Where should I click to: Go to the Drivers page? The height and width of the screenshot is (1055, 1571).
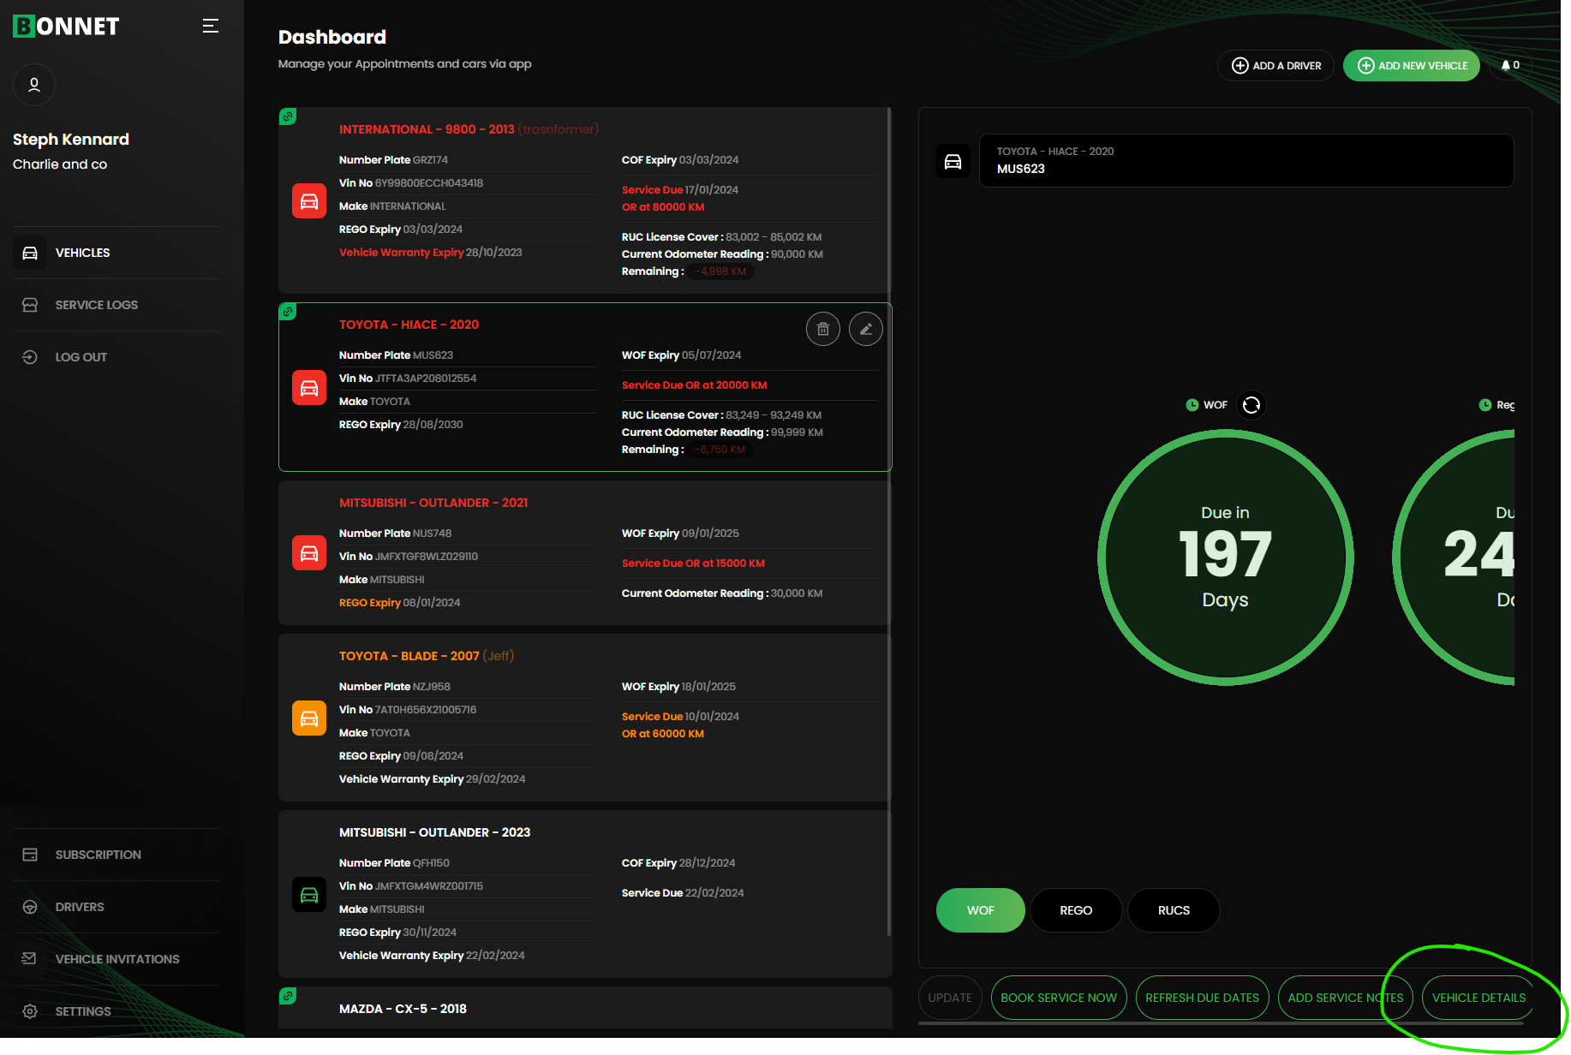pos(116,907)
